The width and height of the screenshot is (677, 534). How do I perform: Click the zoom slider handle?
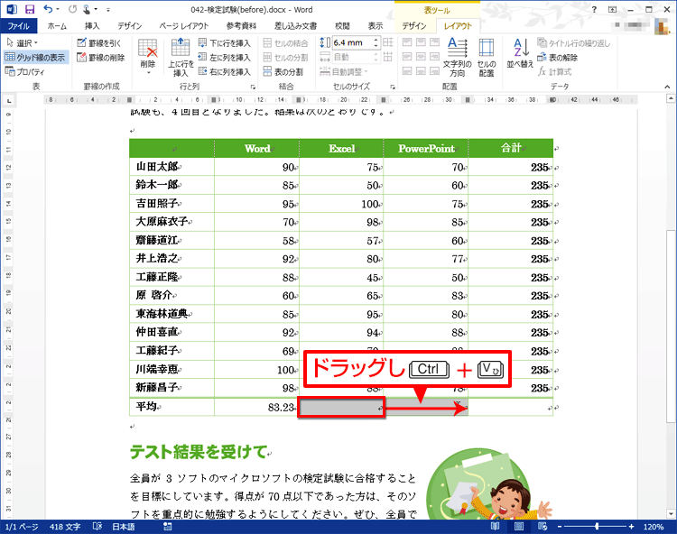(597, 527)
